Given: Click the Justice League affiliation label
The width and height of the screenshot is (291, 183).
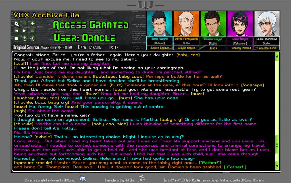Looking at the screenshot, I should tap(159, 48).
